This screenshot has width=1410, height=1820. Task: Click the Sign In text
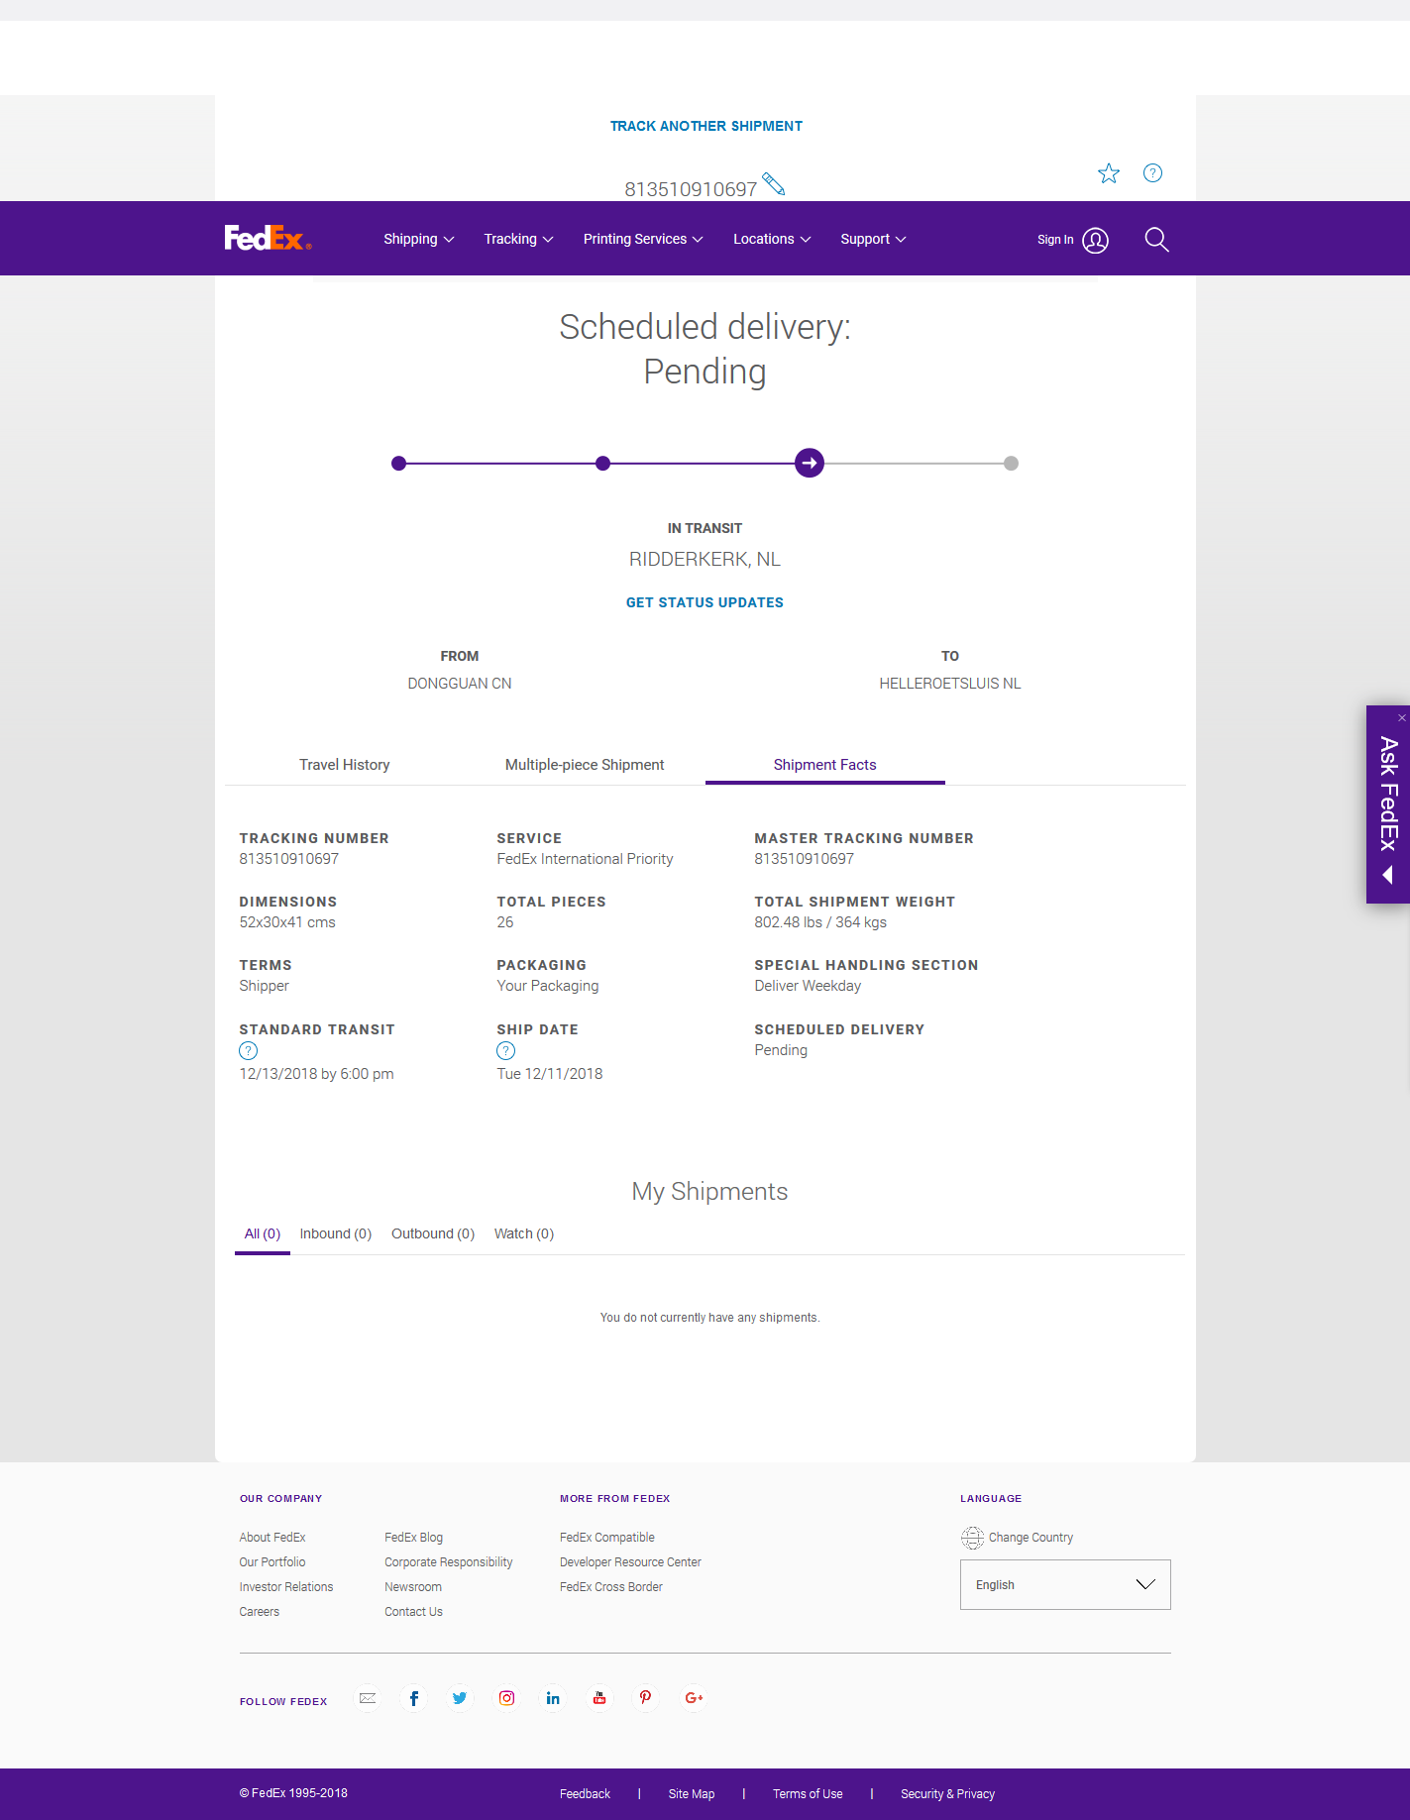click(1055, 240)
